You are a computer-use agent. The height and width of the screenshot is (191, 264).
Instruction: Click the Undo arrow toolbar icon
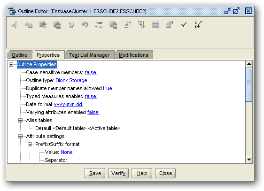85,25
